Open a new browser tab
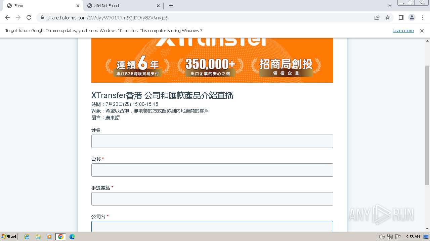 171,6
